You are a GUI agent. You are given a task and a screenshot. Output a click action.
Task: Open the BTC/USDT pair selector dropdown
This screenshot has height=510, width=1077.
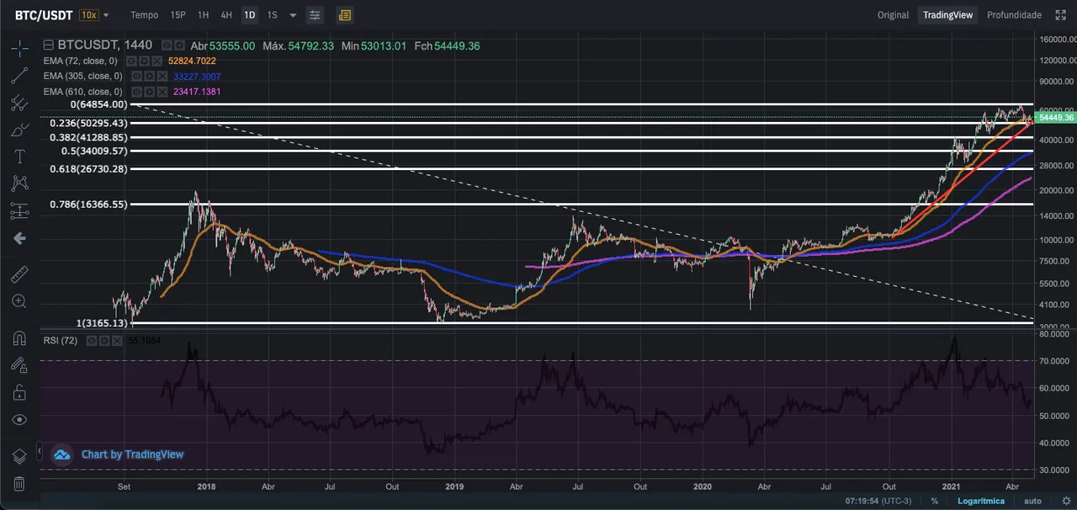click(x=106, y=15)
